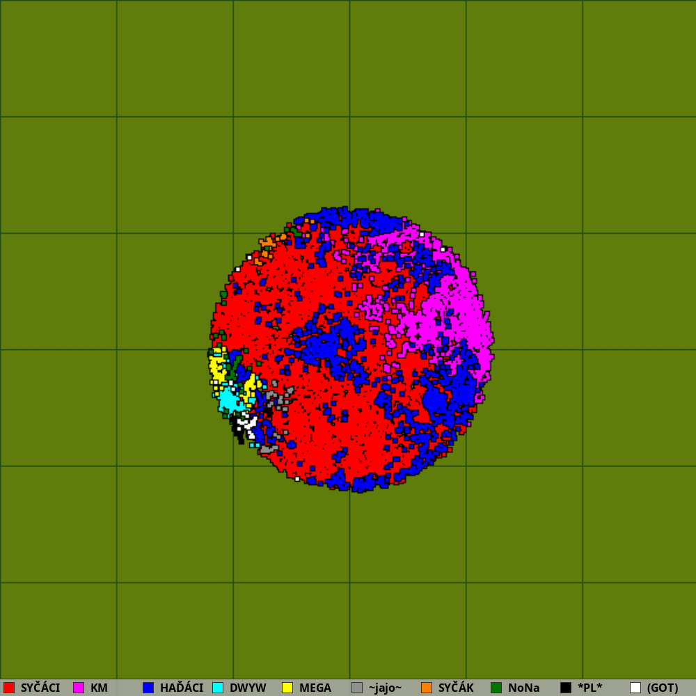Select the yellow MEGA cluster at map's left edge
This screenshot has height=696, width=696.
(x=217, y=367)
